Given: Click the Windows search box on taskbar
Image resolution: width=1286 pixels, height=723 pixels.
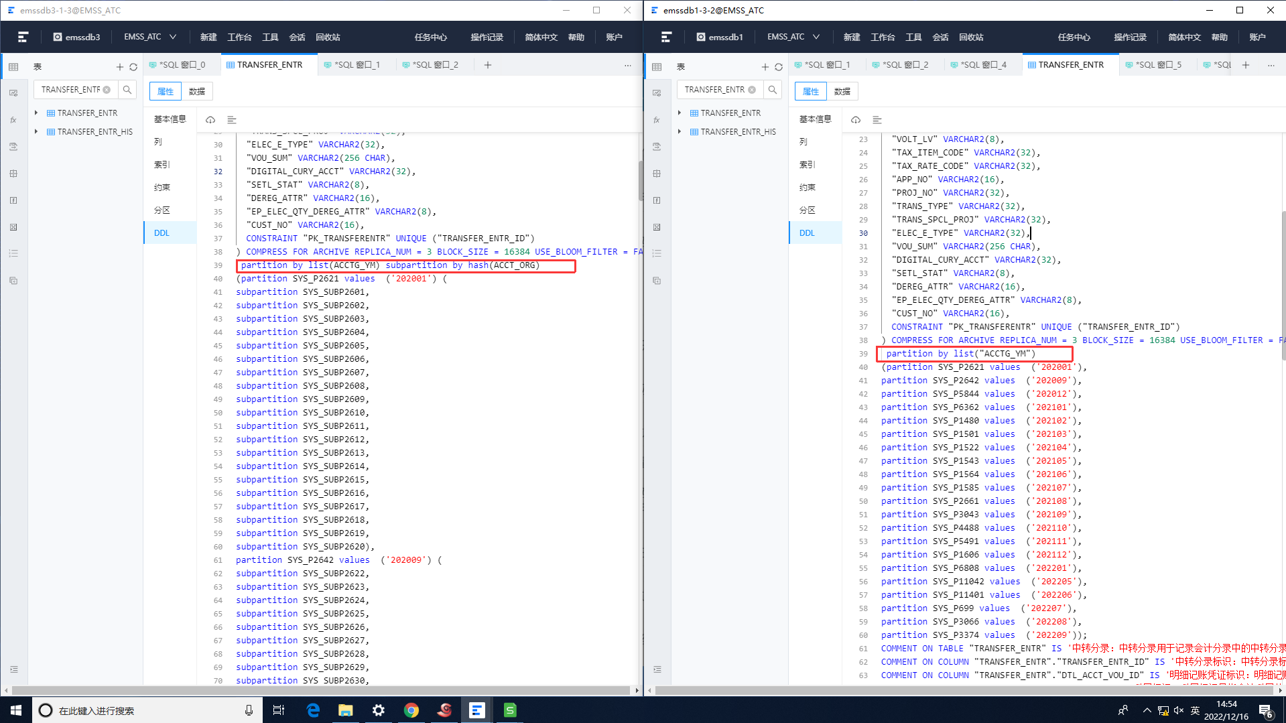Looking at the screenshot, I should (147, 710).
